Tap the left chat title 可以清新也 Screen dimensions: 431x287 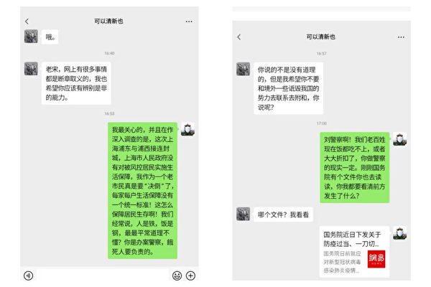(108, 21)
